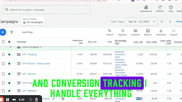This screenshot has width=182, height=102.
Task: Open table Search tool
Action: tap(109, 32)
